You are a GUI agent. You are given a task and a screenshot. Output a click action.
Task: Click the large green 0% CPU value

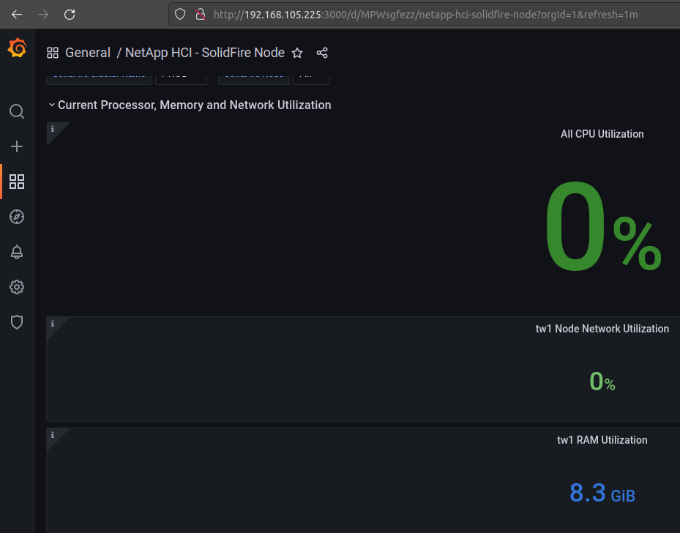point(603,226)
